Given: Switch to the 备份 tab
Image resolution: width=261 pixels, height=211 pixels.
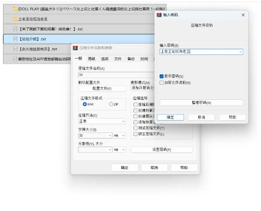Looking at the screenshot, I should tap(131, 59).
